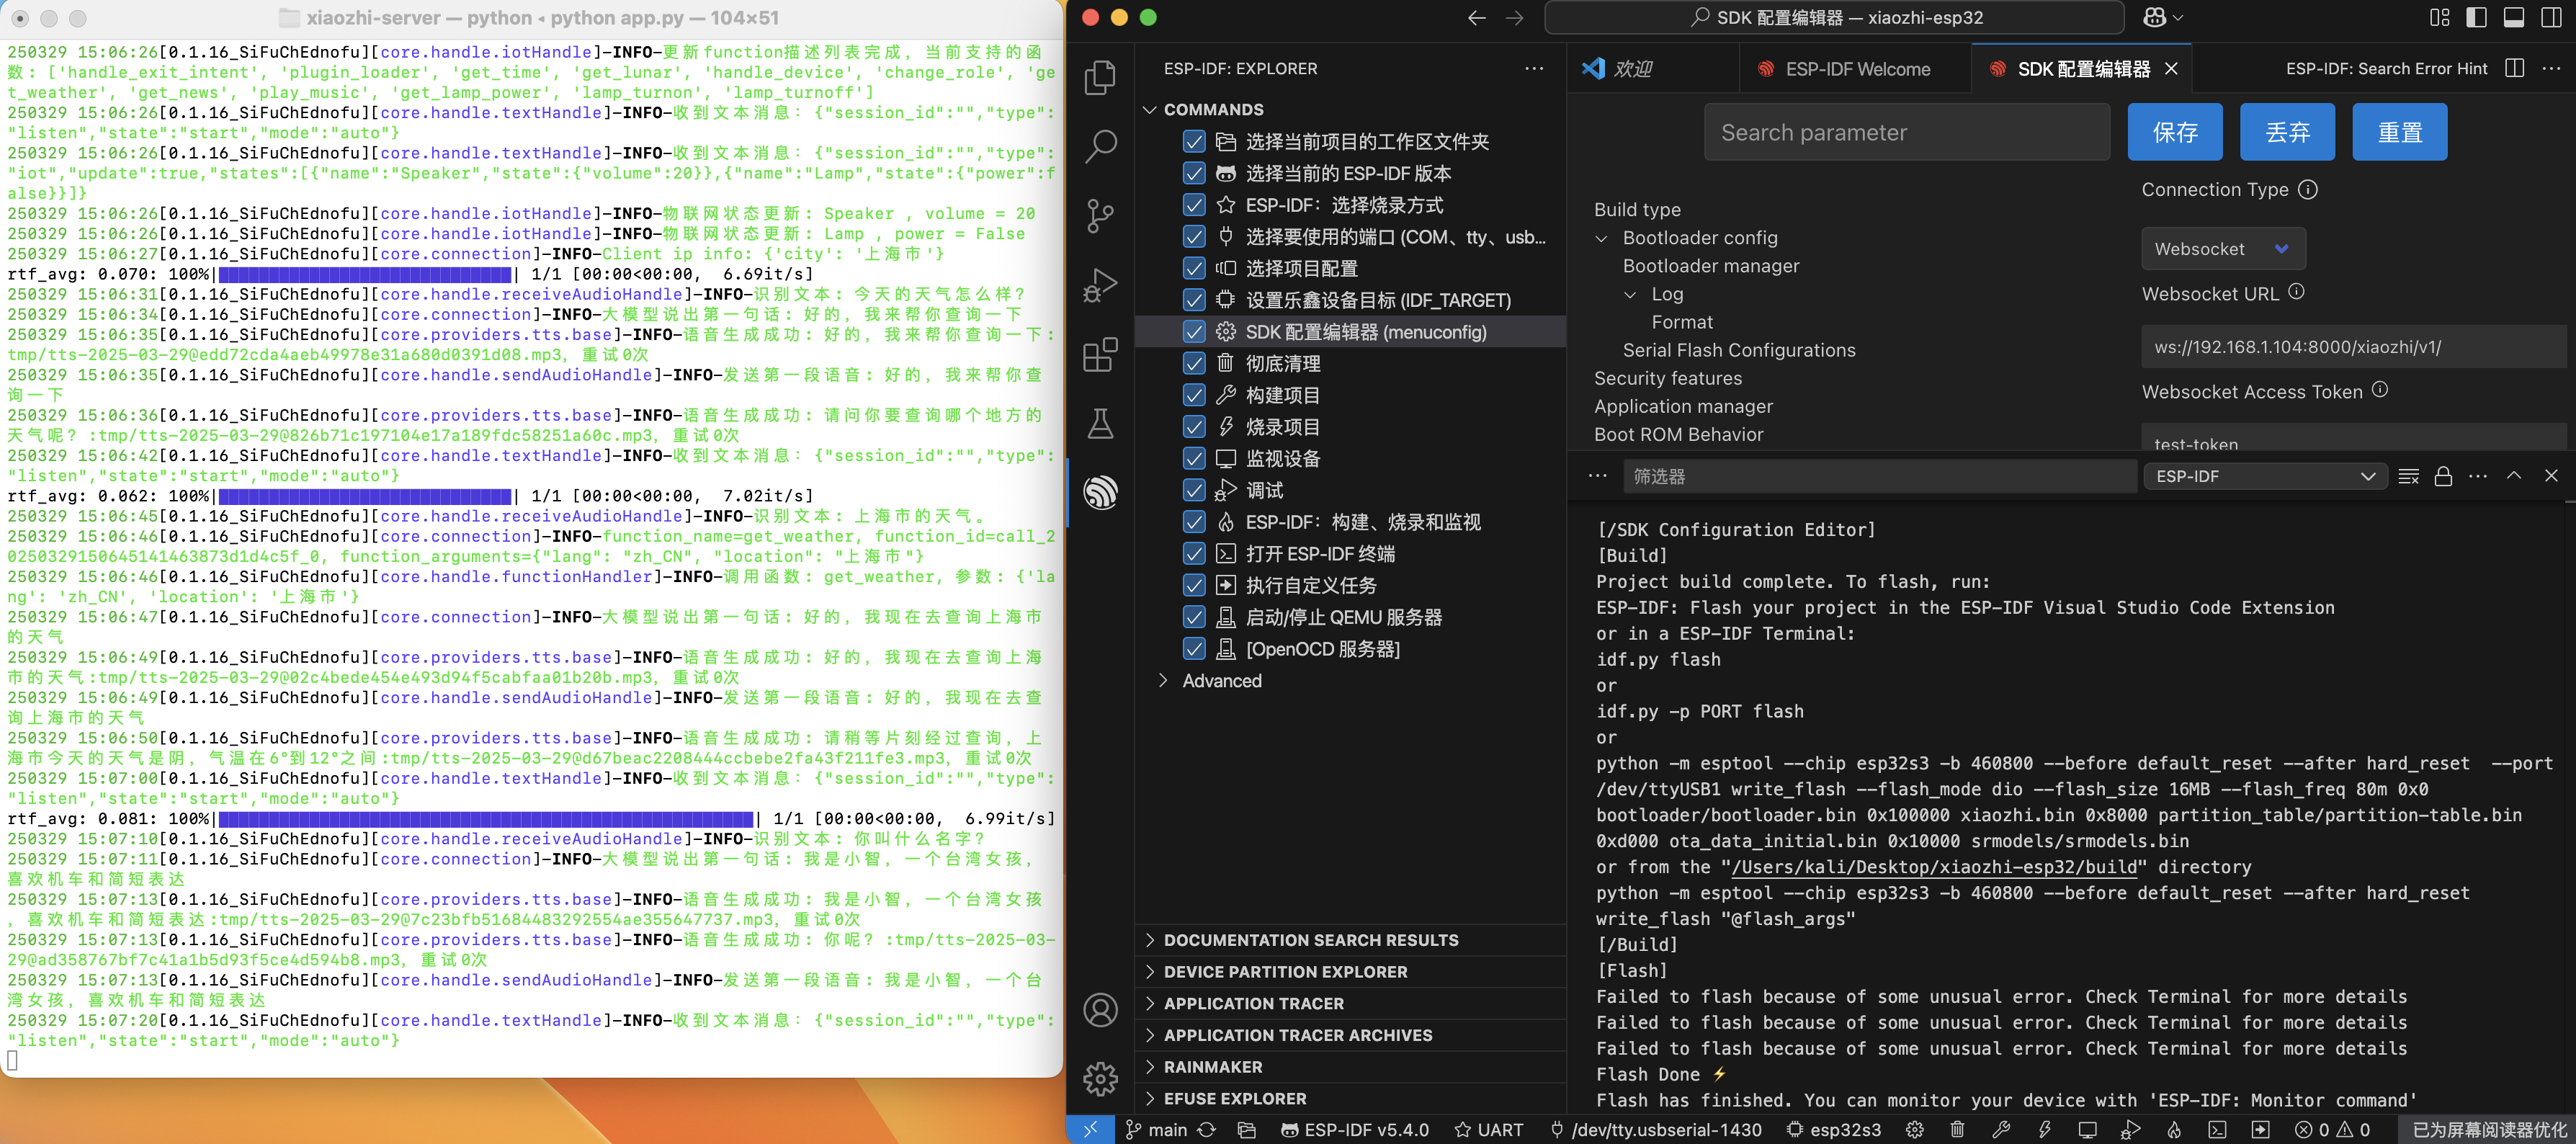Switch to the 欢迎 tab
2576x1144 pixels.
1631,69
